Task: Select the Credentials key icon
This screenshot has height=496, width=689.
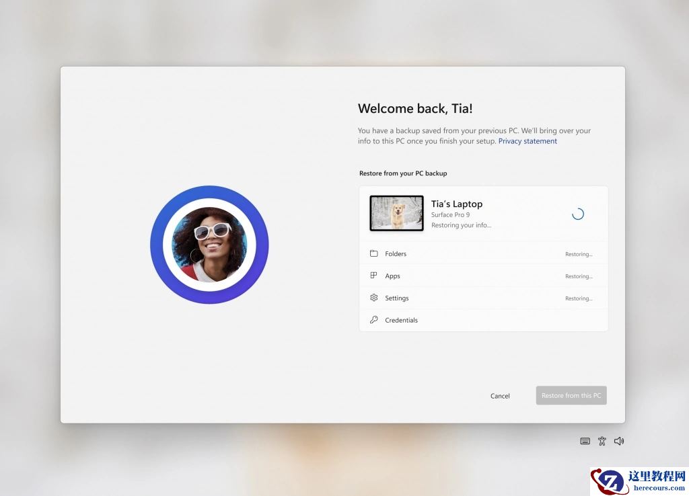Action: point(374,320)
